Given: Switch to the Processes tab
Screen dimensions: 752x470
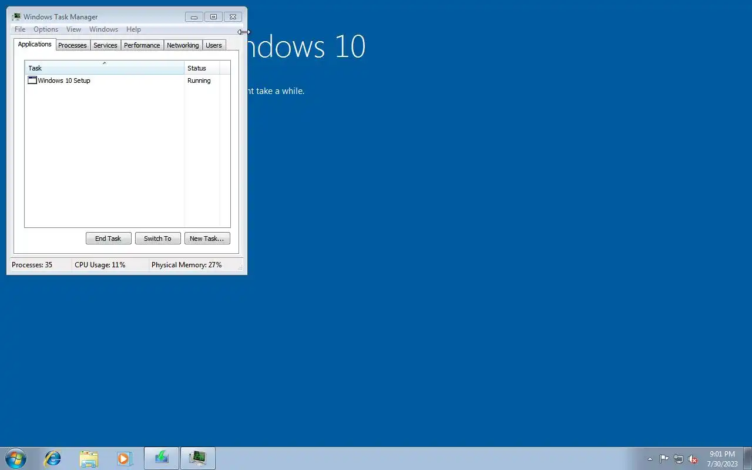Looking at the screenshot, I should point(72,45).
